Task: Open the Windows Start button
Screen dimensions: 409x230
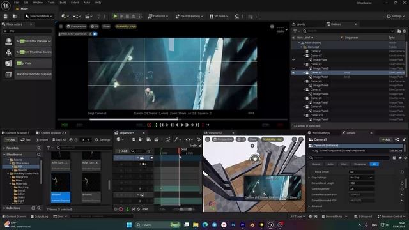Action: point(129,225)
